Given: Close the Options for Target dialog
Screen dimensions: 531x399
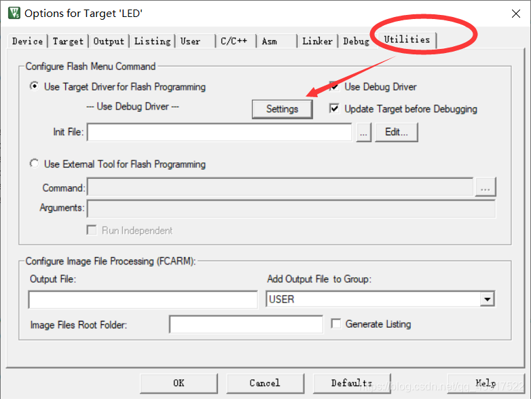Looking at the screenshot, I should [516, 14].
